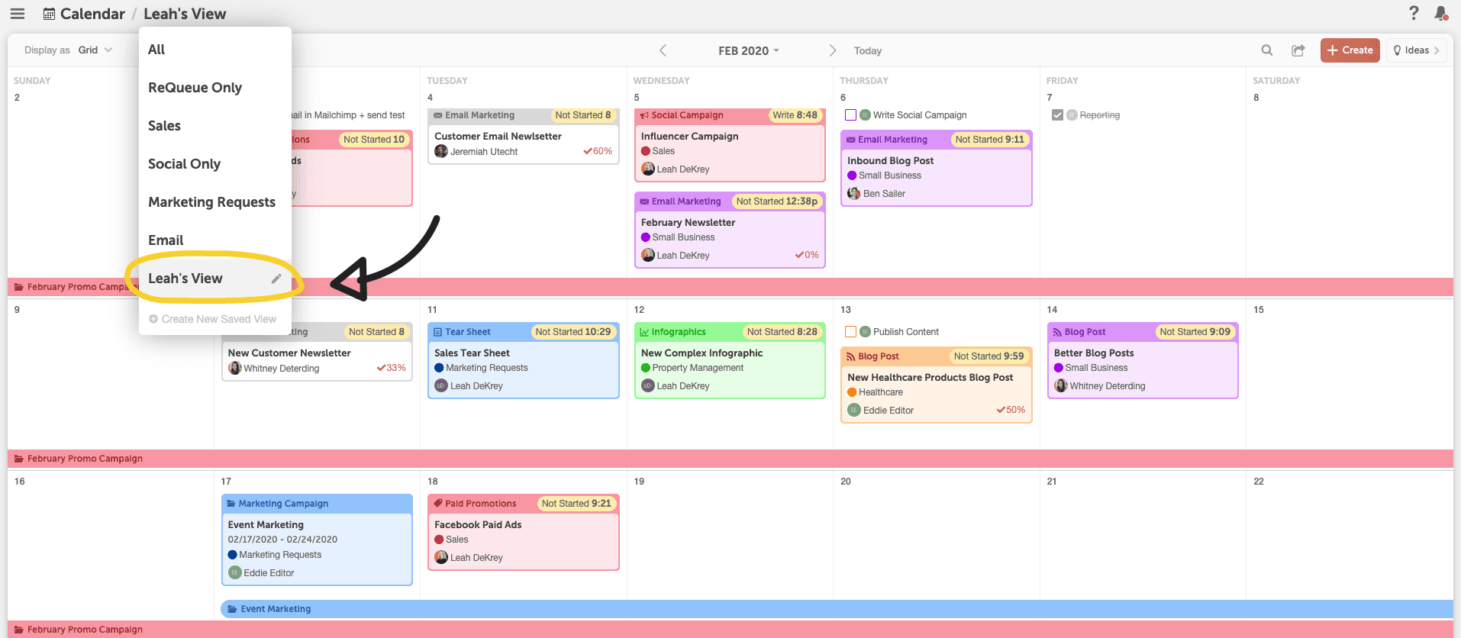Image resolution: width=1461 pixels, height=638 pixels.
Task: Click Ben Sailer avatar on Inbound Blog Post
Action: point(854,193)
